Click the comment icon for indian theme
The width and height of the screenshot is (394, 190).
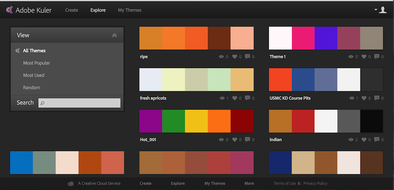[376, 139]
